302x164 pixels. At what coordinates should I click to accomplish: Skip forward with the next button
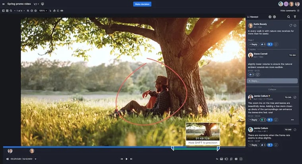click(x=132, y=159)
